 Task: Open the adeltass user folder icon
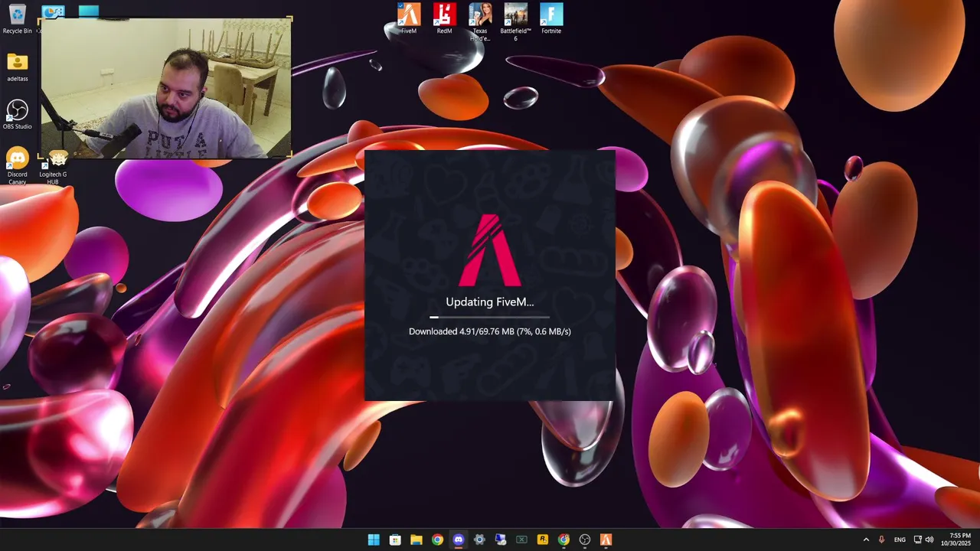[17, 67]
